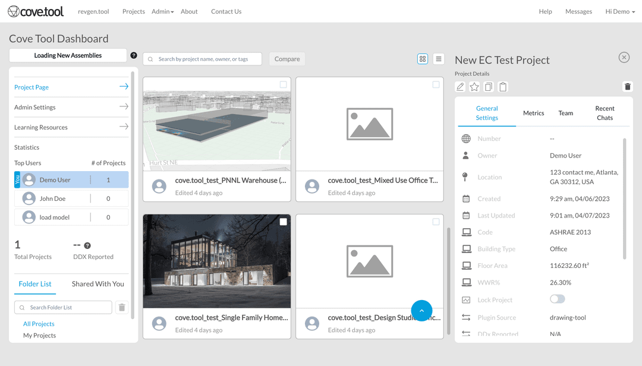Viewport: 642px width, 366px height.
Task: Open the Hi Demo user dropdown
Action: pyautogui.click(x=620, y=11)
